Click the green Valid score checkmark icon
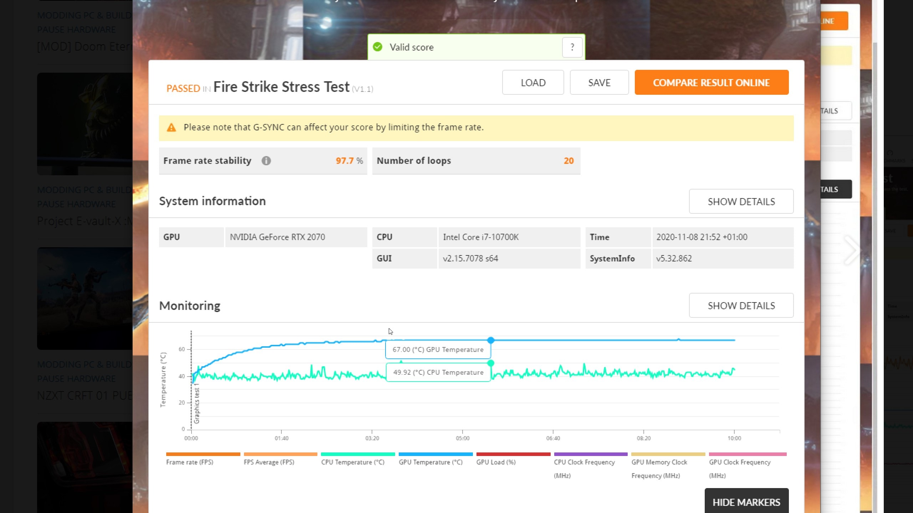 point(377,47)
